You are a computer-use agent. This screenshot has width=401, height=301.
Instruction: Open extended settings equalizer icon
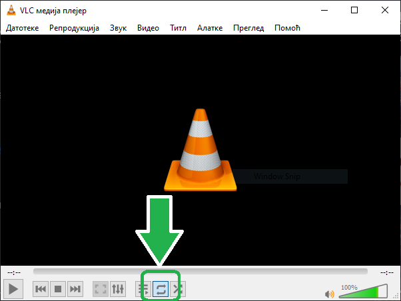[x=118, y=289]
